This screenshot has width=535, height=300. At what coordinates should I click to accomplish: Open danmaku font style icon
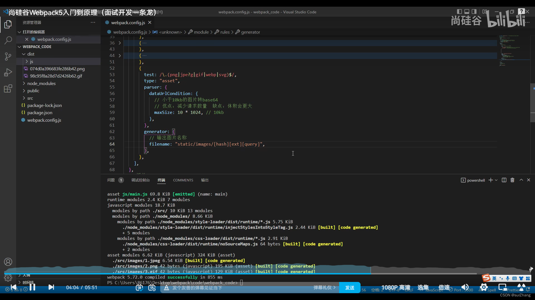[166, 288]
